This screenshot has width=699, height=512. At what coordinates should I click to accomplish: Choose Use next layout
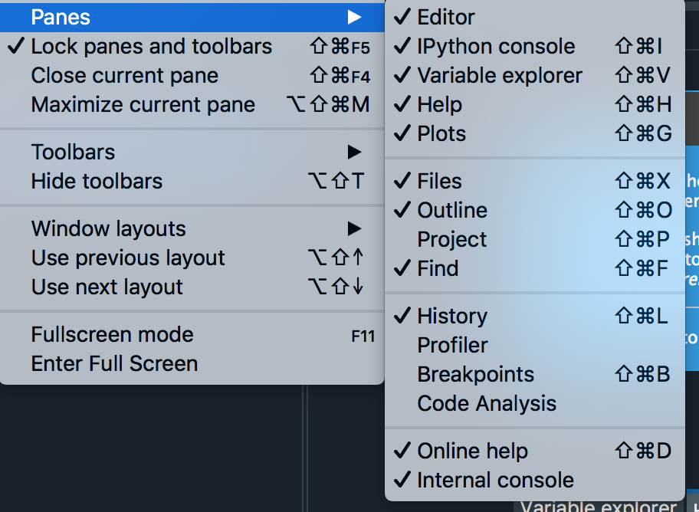[107, 287]
